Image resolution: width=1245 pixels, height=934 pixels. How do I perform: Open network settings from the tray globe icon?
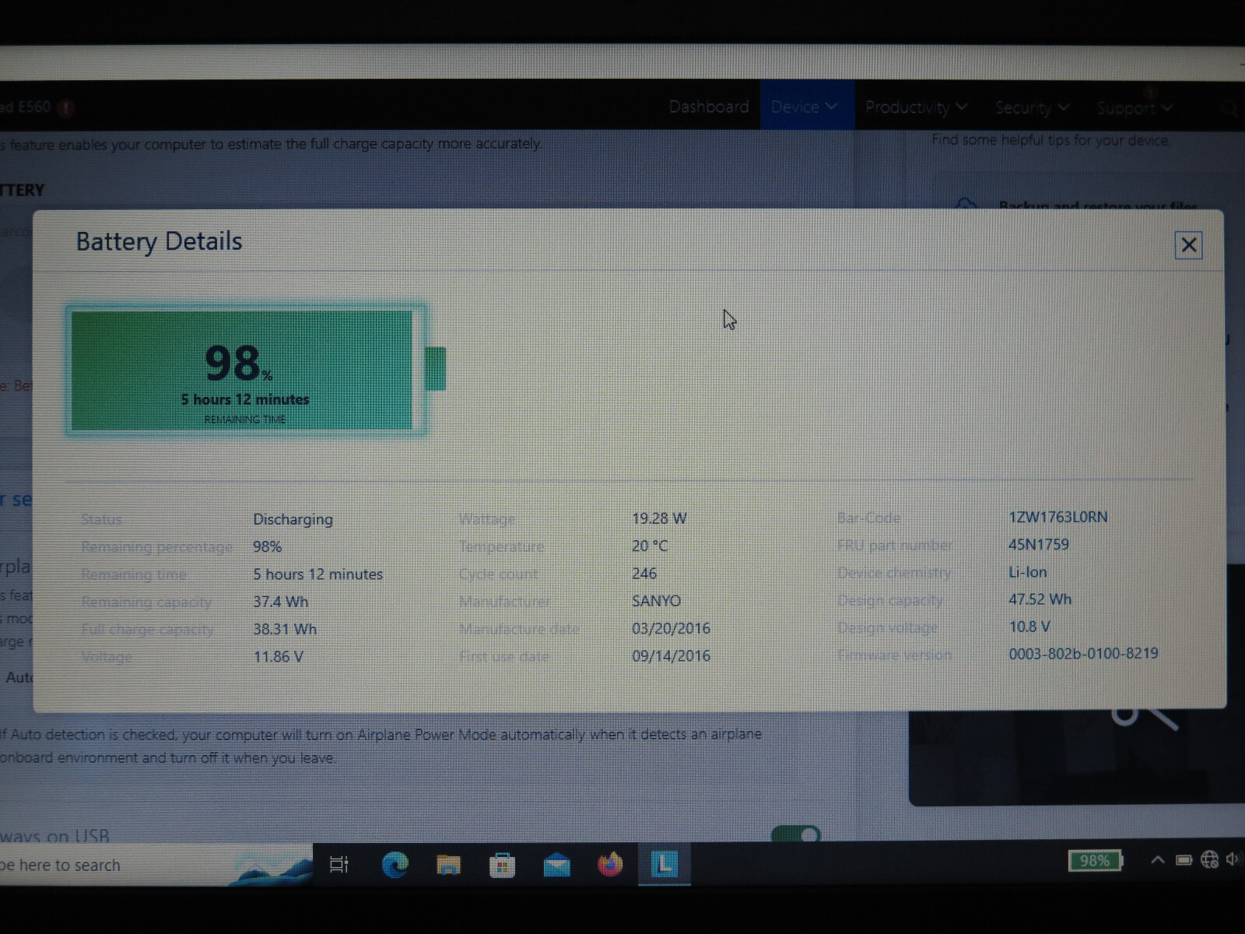pyautogui.click(x=1209, y=859)
